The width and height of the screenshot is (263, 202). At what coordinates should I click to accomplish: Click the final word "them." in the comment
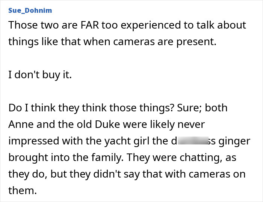coord(22,190)
